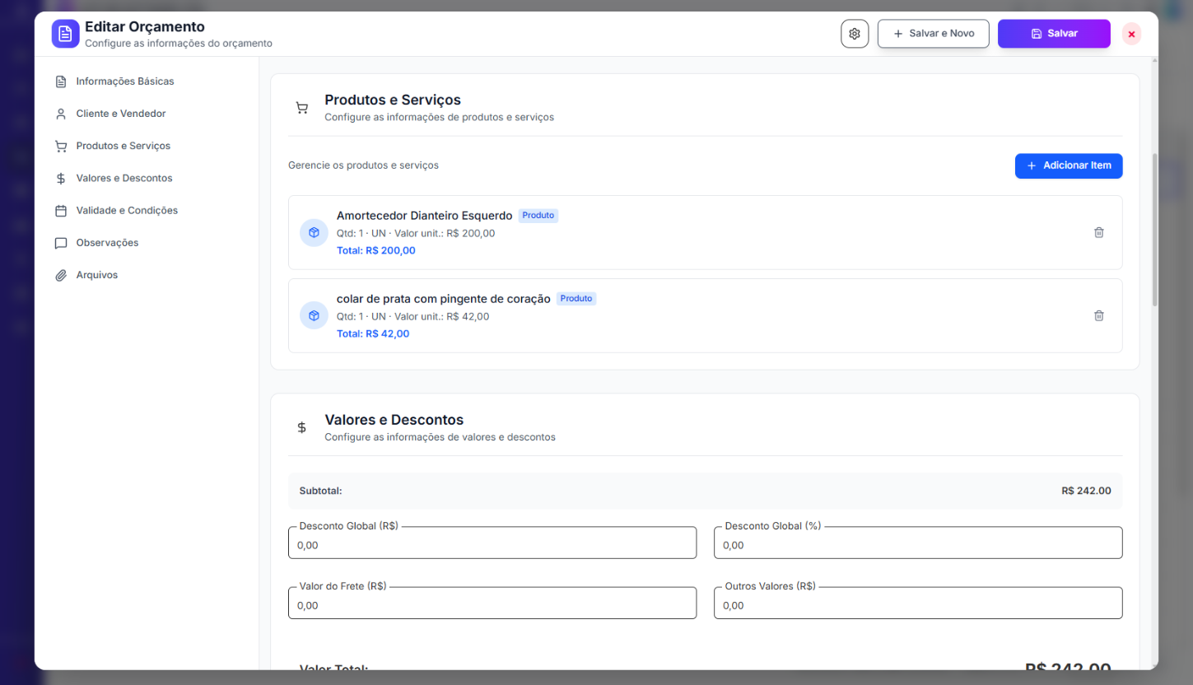The width and height of the screenshot is (1193, 685).
Task: Click the colar de prata com pingente title
Action: [443, 299]
